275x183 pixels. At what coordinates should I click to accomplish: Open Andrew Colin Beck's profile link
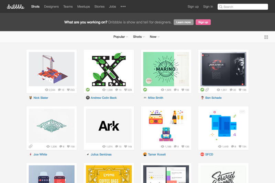coord(104,98)
